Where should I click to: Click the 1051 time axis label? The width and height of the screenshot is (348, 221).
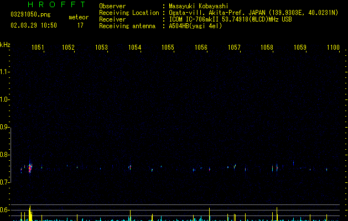pos(38,48)
